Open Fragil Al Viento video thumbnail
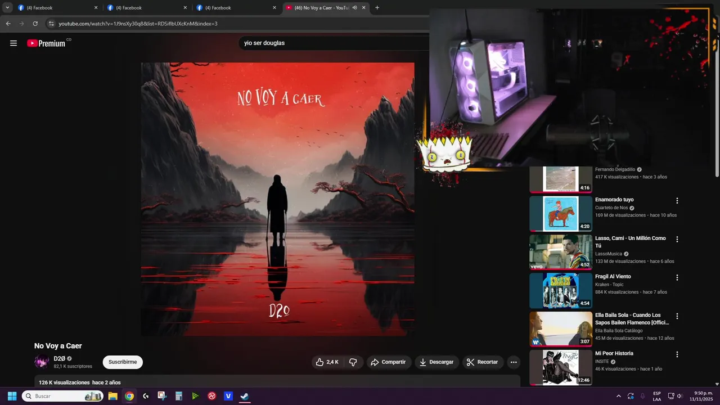This screenshot has height=405, width=720. pyautogui.click(x=561, y=290)
